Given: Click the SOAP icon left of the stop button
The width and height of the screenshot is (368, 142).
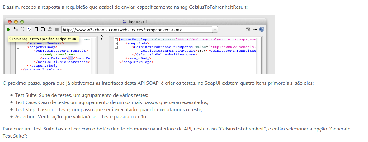Looking at the screenshot, I should tap(50, 29).
